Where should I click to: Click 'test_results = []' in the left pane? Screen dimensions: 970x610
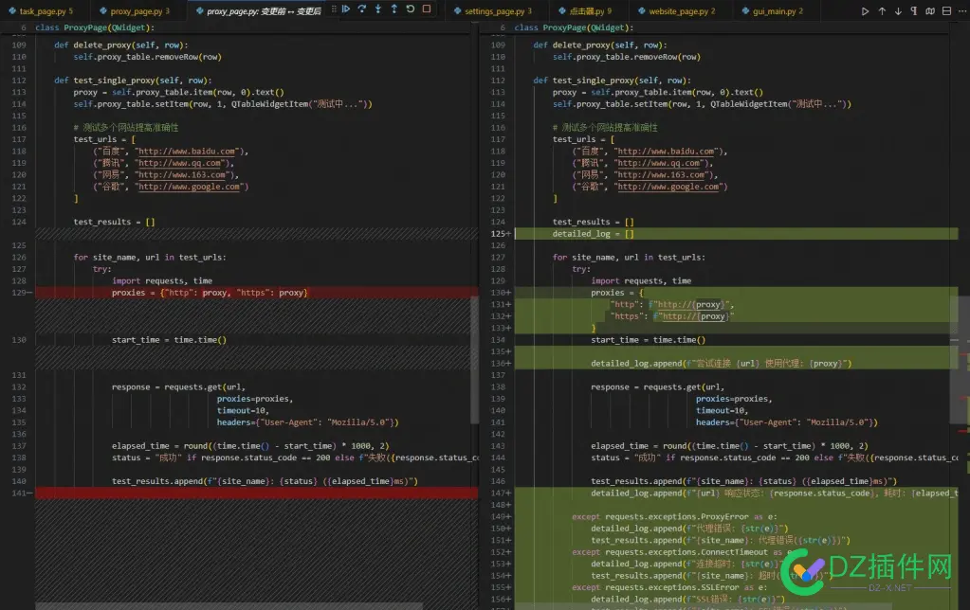tap(114, 222)
